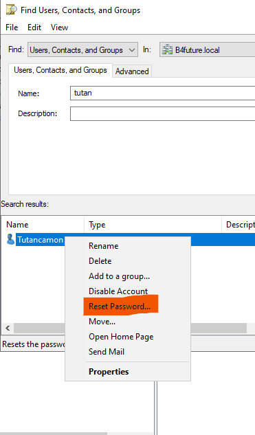Image resolution: width=255 pixels, height=435 pixels.
Task: Click the Description input field
Action: (163, 114)
